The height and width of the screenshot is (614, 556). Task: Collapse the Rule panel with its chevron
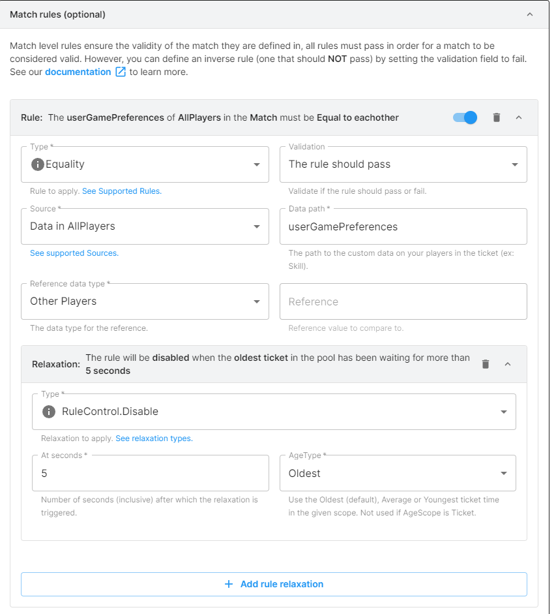coord(519,117)
